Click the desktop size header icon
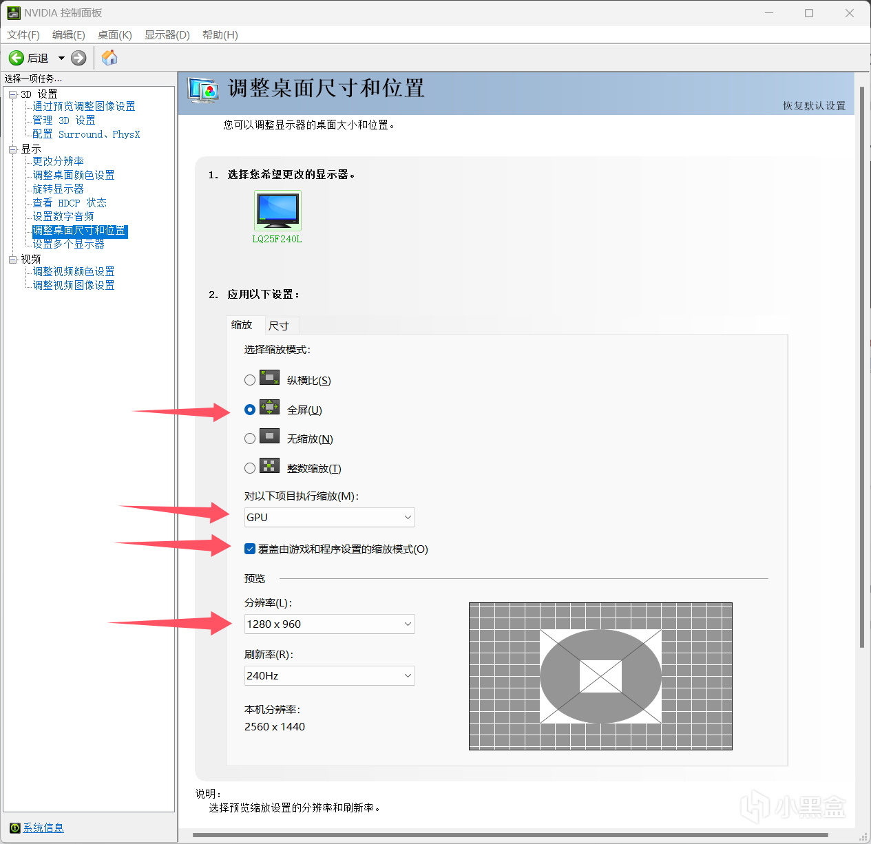The width and height of the screenshot is (871, 844). 203,90
